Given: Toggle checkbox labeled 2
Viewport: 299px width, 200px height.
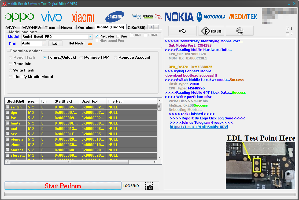Looking at the screenshot, I should [288, 34].
